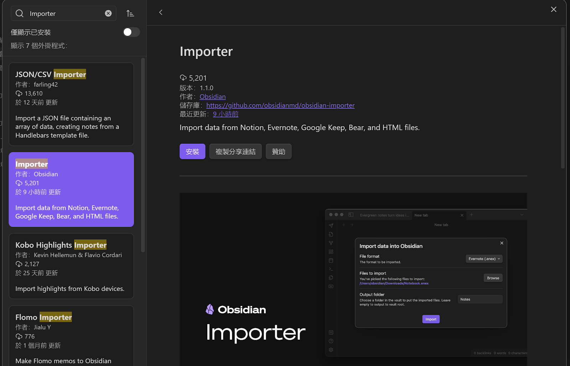The image size is (570, 366).
Task: Click the Importer title heading
Action: 206,52
